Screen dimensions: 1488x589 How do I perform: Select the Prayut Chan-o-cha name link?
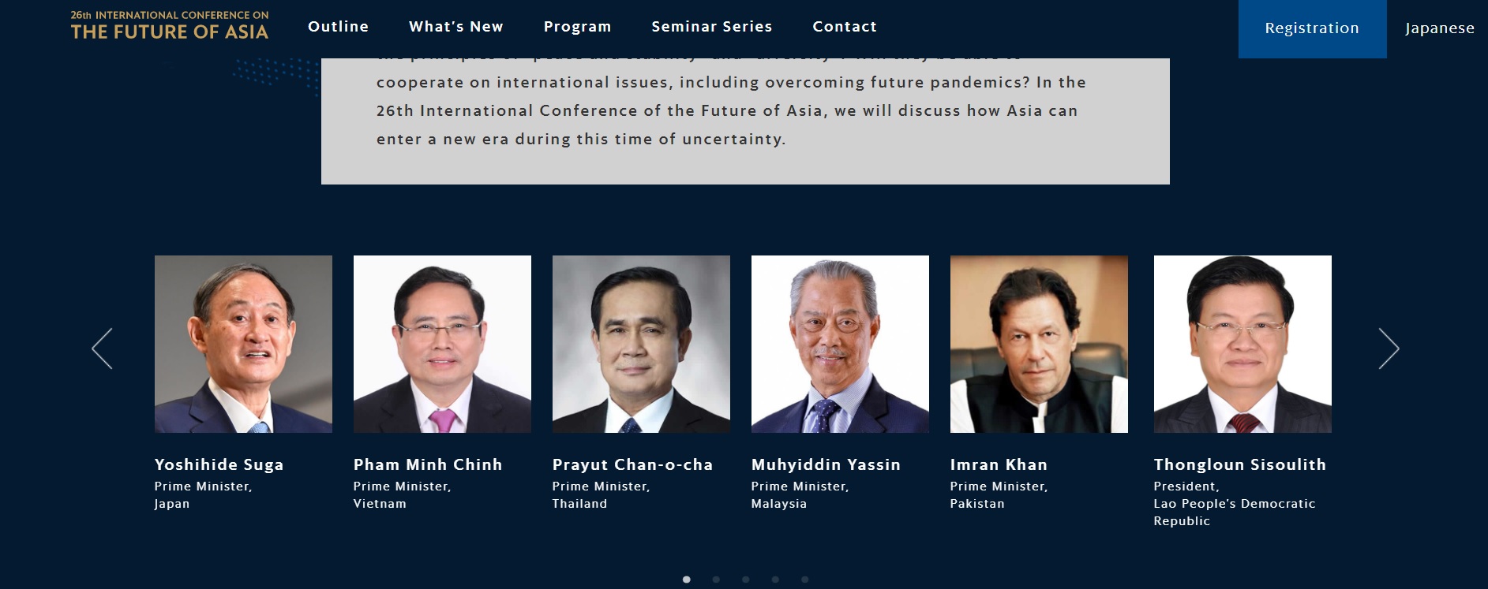632,465
